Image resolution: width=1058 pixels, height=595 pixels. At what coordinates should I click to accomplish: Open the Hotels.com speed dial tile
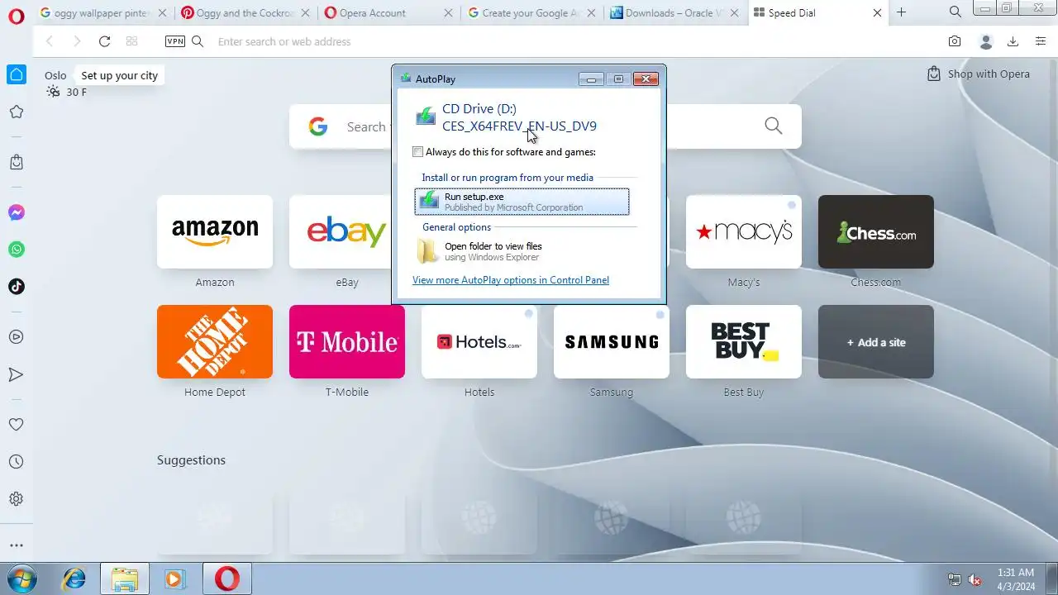pos(479,341)
